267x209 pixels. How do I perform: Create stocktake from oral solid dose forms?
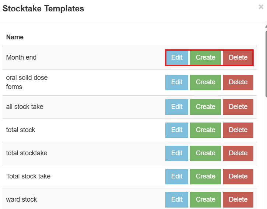pyautogui.click(x=205, y=82)
